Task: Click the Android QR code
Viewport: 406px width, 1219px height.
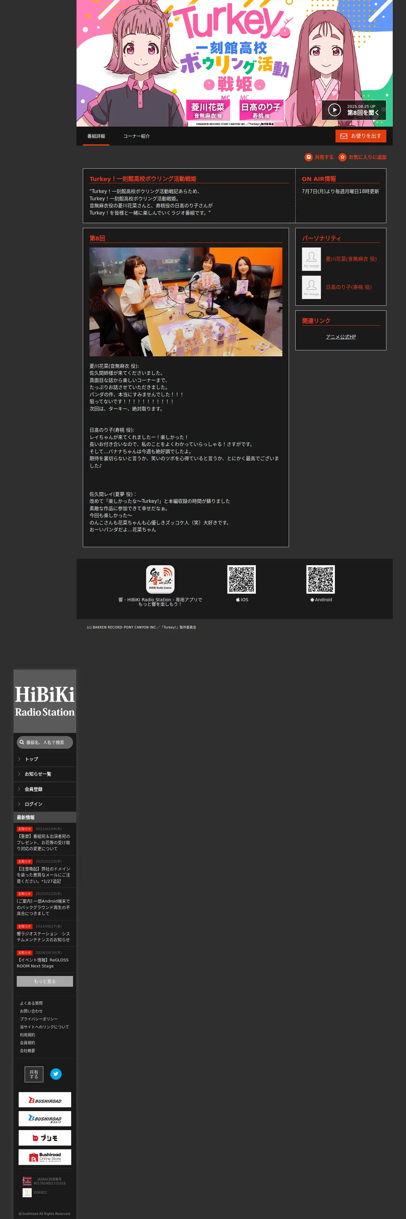Action: [320, 579]
